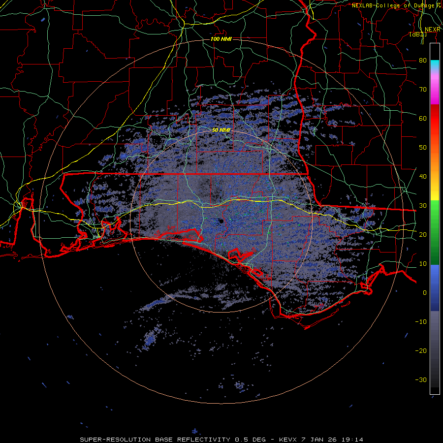
Task: Click the 19:14 timestamp in the caption
Action: tap(352, 440)
